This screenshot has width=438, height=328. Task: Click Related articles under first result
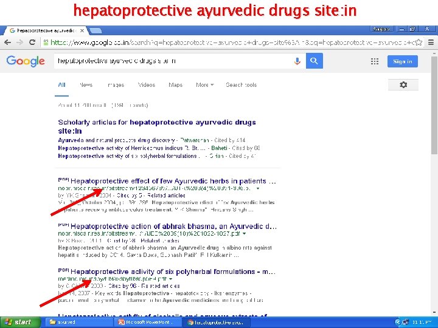[166, 196]
